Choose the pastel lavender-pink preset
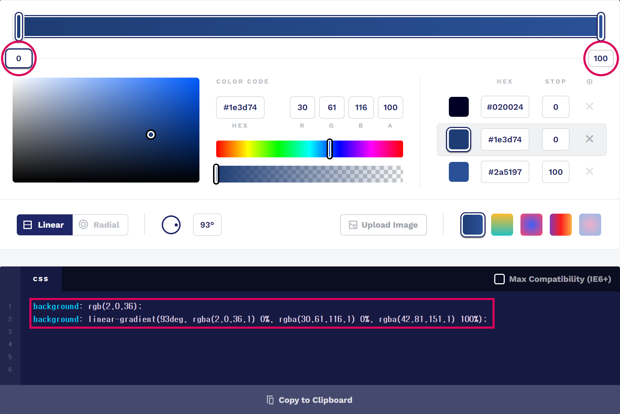Viewport: 620px width, 414px height. [590, 225]
